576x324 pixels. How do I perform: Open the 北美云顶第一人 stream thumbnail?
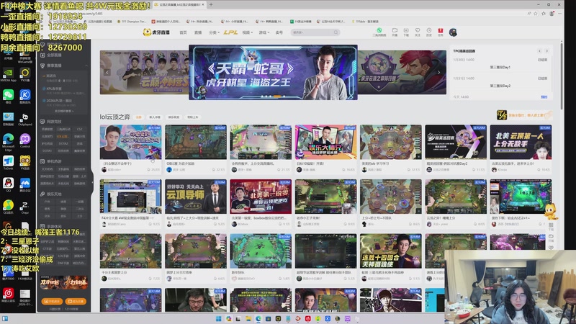tap(521, 142)
